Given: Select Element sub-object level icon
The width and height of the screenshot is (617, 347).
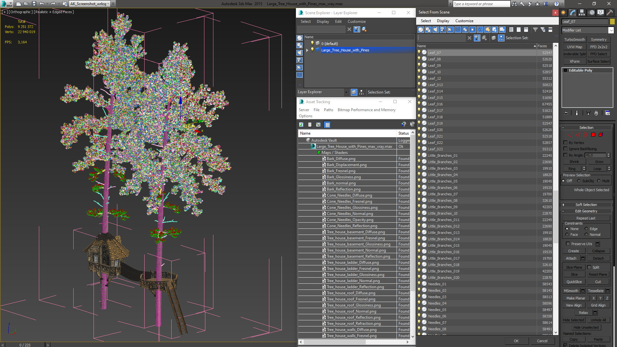Looking at the screenshot, I should pyautogui.click(x=601, y=135).
